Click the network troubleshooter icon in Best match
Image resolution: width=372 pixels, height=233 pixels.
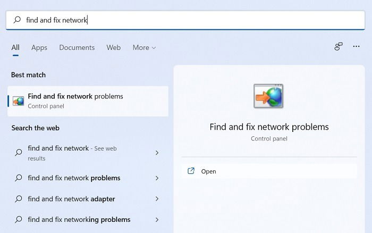coord(19,101)
